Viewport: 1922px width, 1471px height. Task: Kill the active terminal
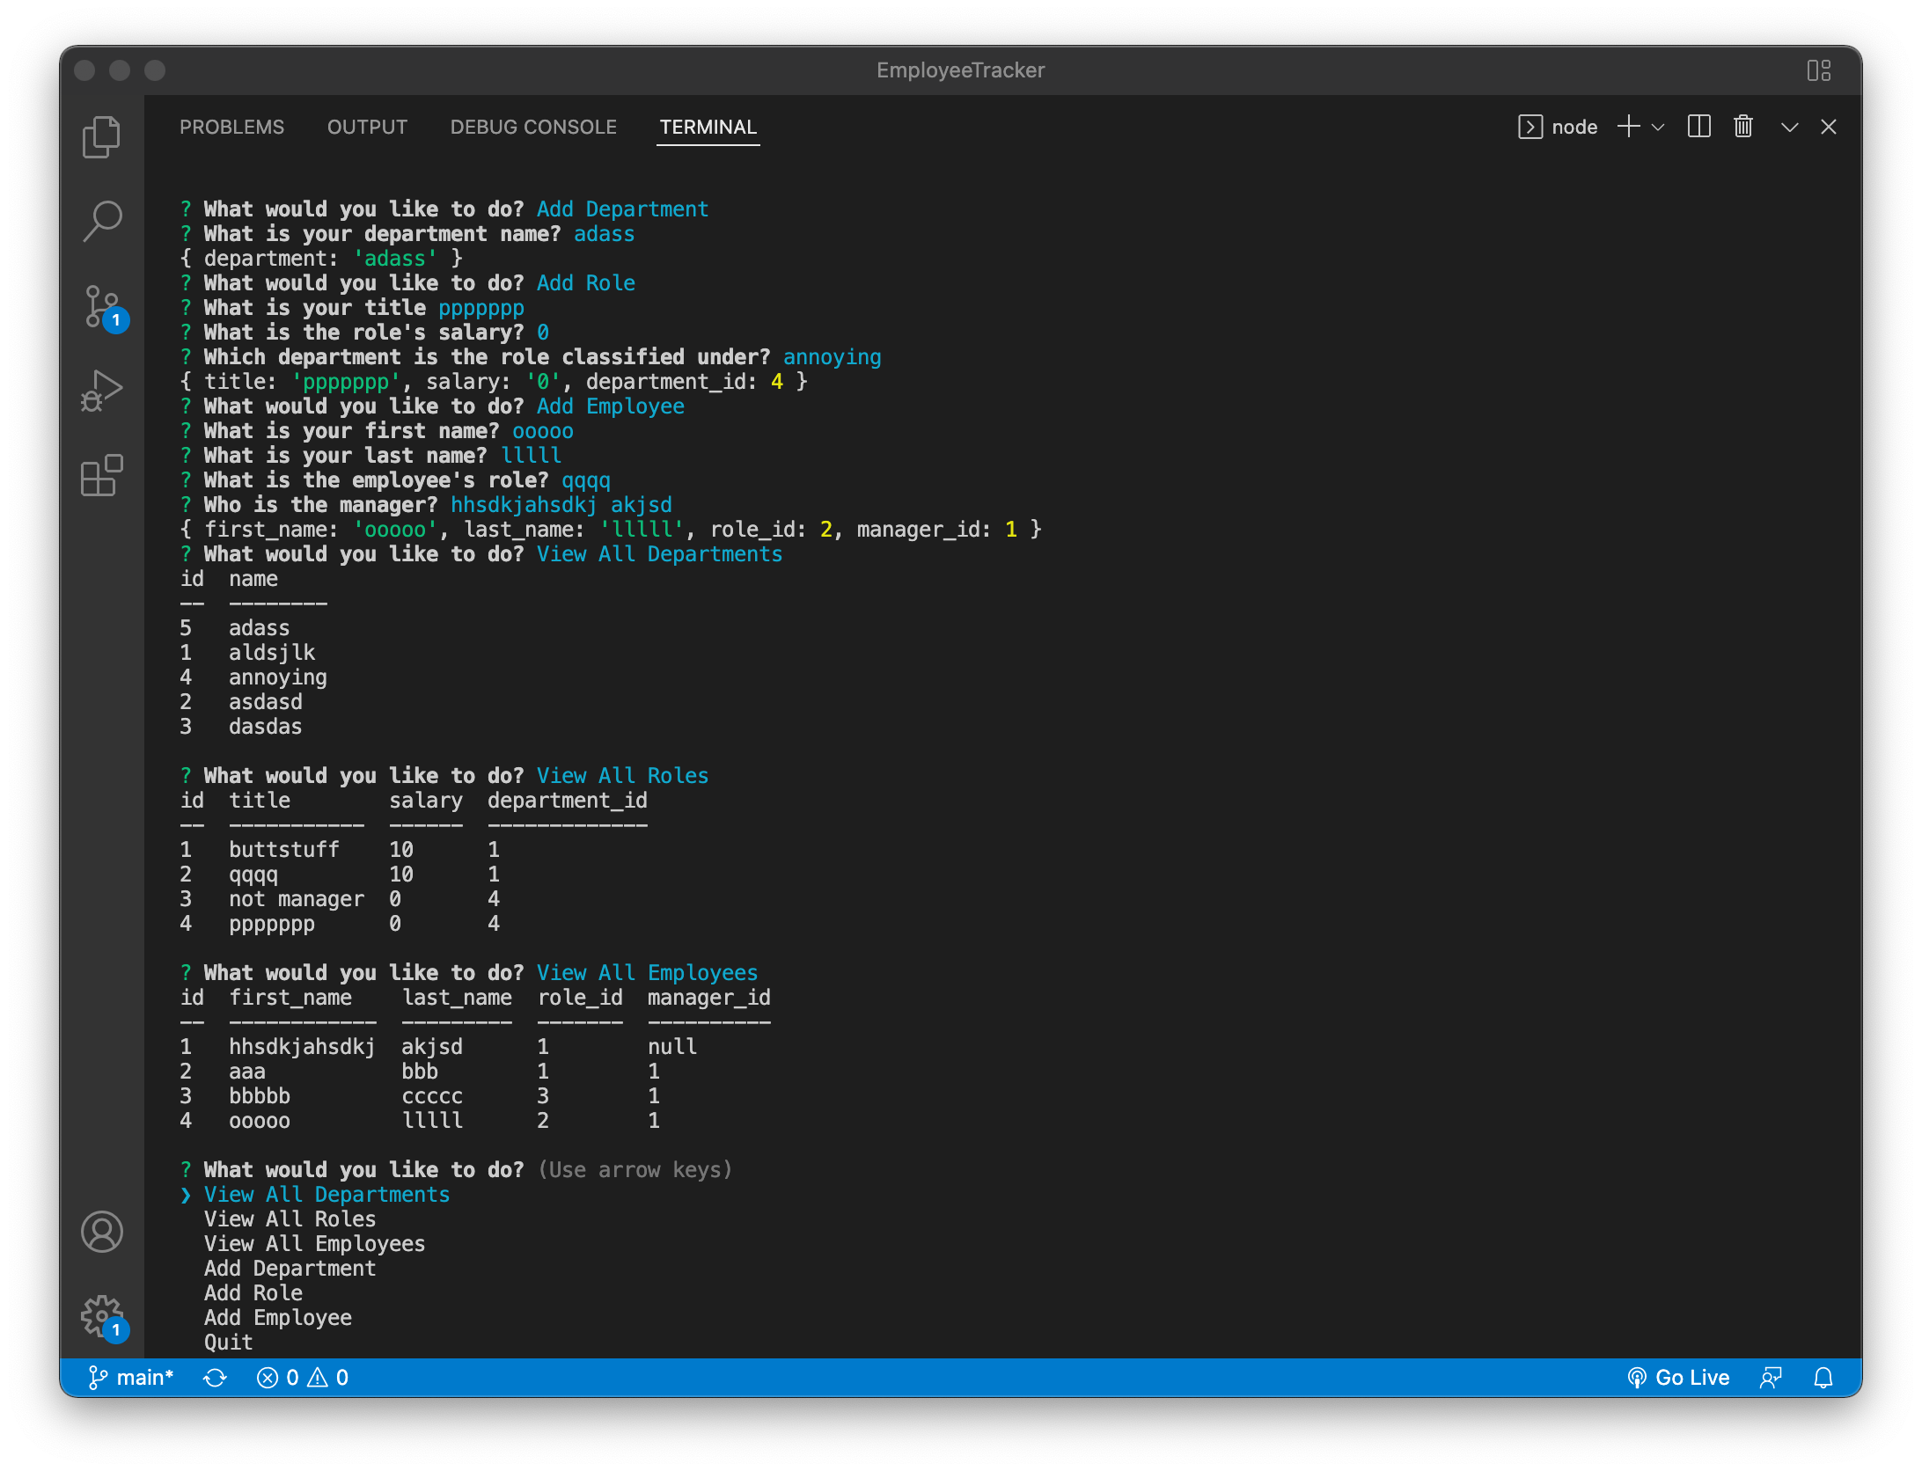tap(1742, 127)
